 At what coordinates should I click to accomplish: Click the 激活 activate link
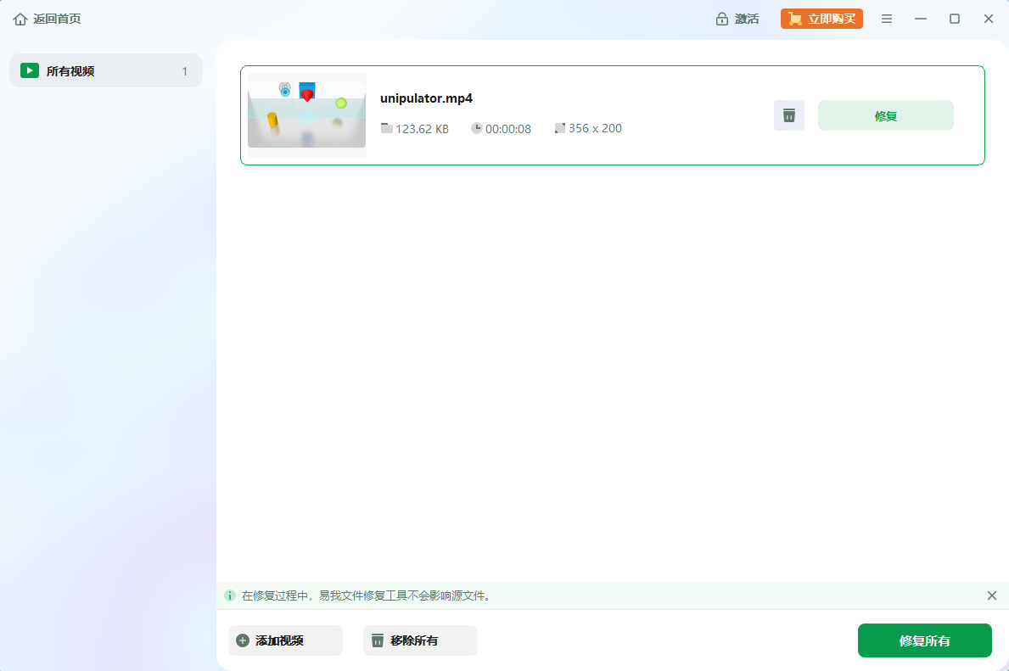click(x=747, y=19)
